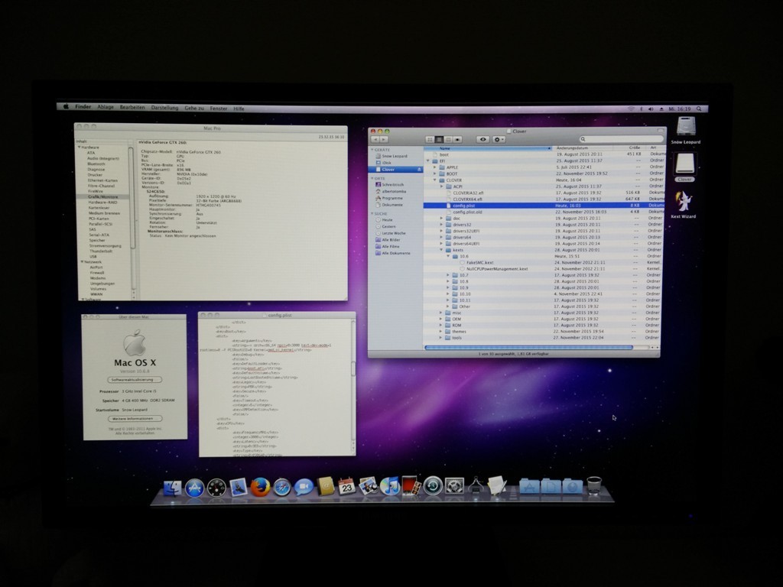Open Mail stamp icon in Dock
Image resolution: width=783 pixels, height=587 pixels.
(239, 488)
